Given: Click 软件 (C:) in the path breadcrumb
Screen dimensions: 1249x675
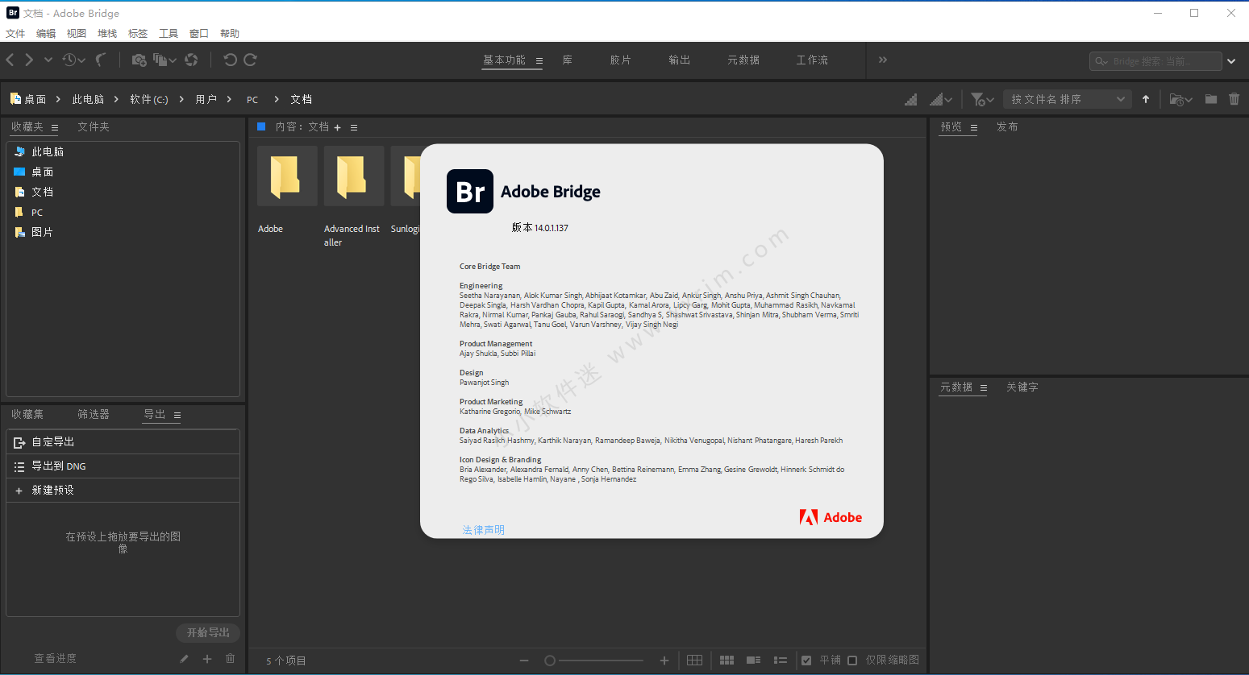Looking at the screenshot, I should (149, 99).
